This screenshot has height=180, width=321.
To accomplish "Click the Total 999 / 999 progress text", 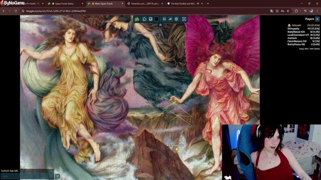I will click(309, 49).
